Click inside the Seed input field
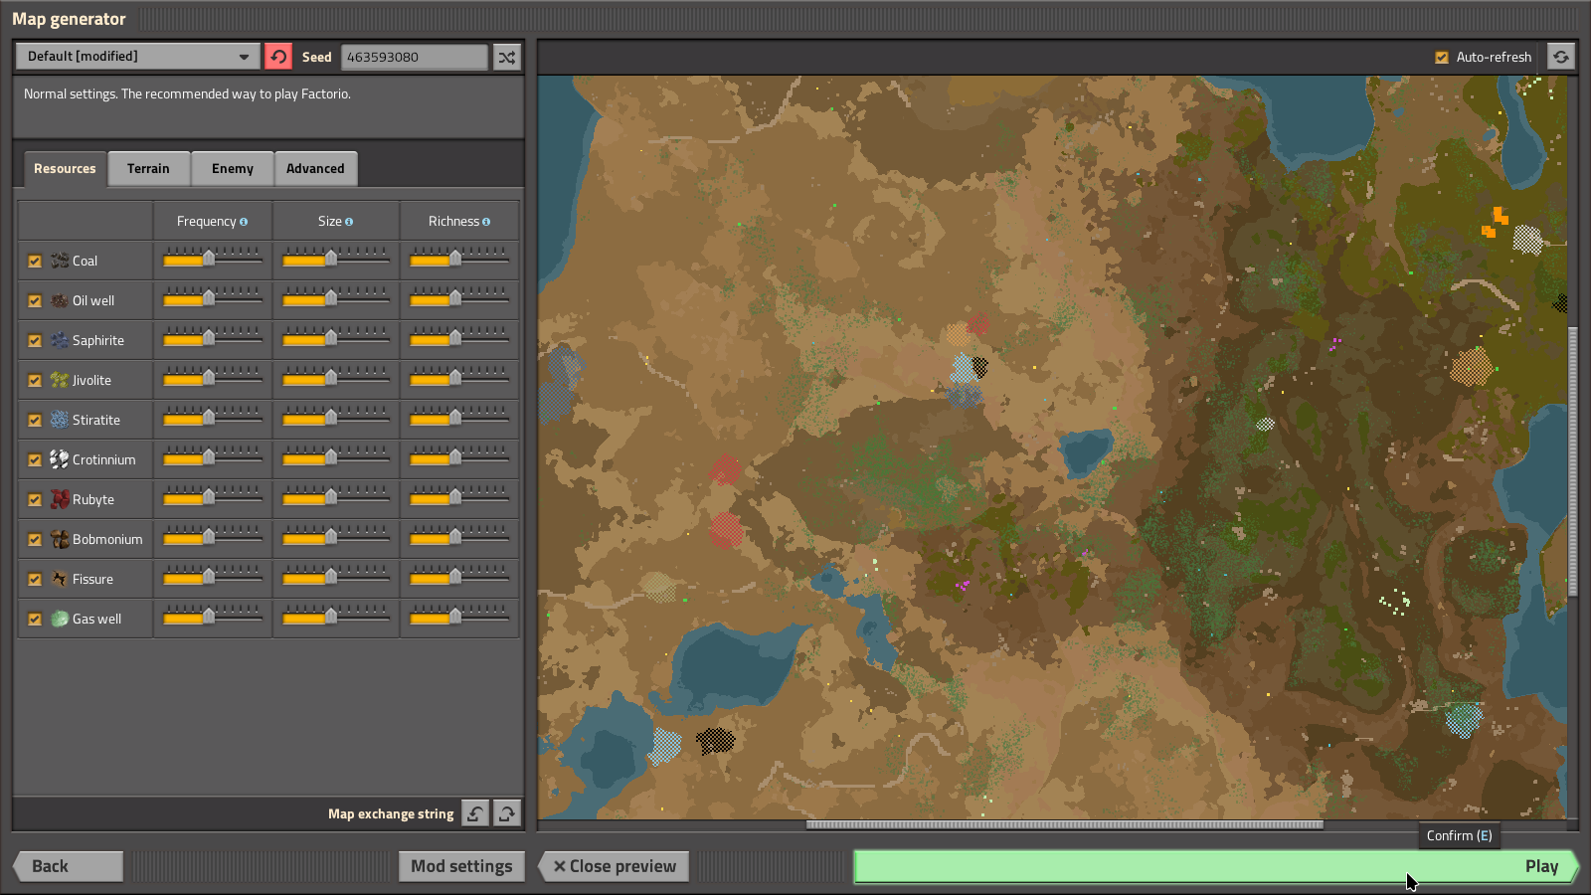The image size is (1591, 895). (x=414, y=57)
